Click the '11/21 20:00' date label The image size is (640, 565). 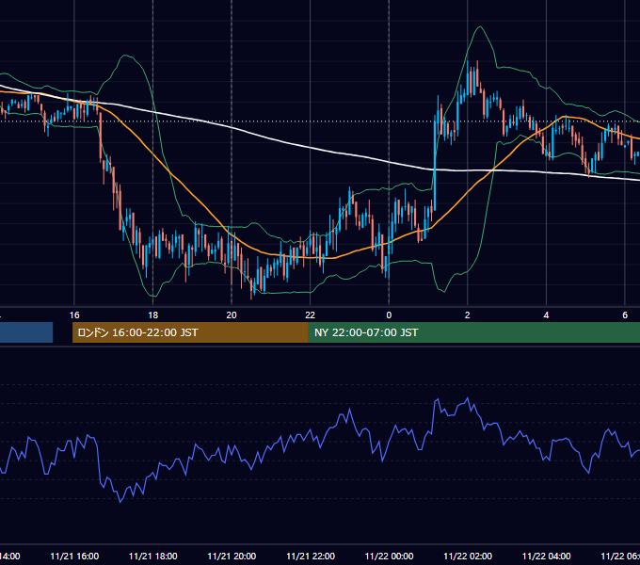(232, 556)
